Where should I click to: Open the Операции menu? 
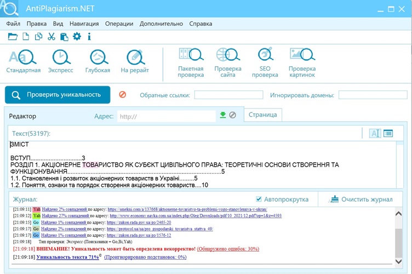click(x=119, y=24)
